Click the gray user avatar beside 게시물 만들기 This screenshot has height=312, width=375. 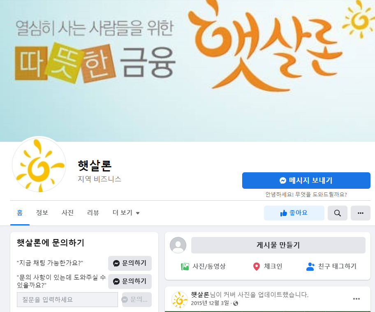pos(178,245)
